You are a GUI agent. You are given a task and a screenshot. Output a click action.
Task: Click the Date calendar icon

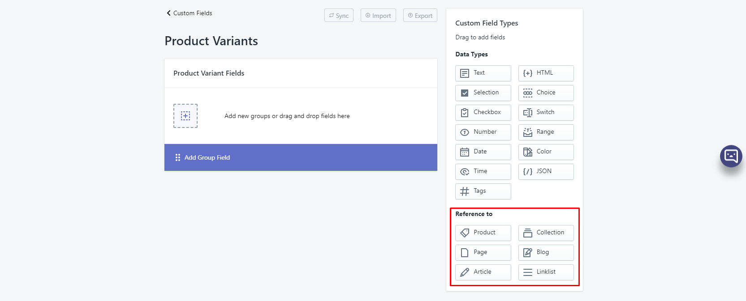[x=465, y=152]
